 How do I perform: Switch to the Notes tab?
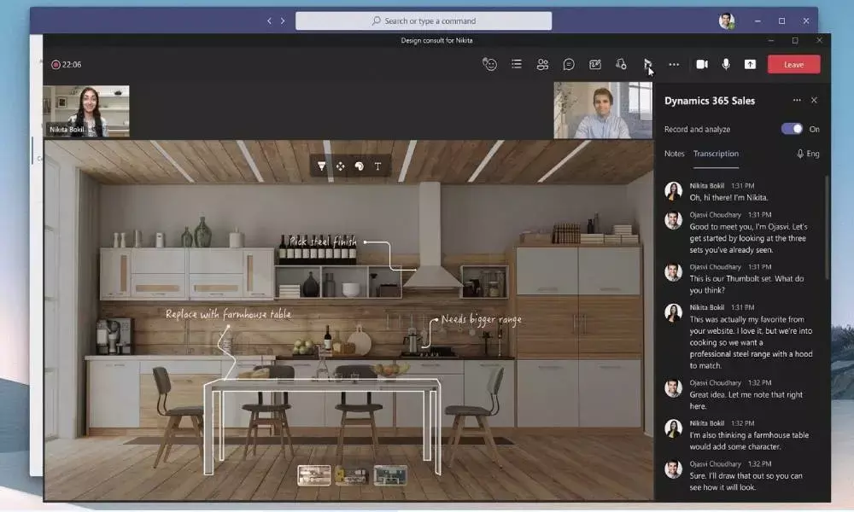point(674,154)
